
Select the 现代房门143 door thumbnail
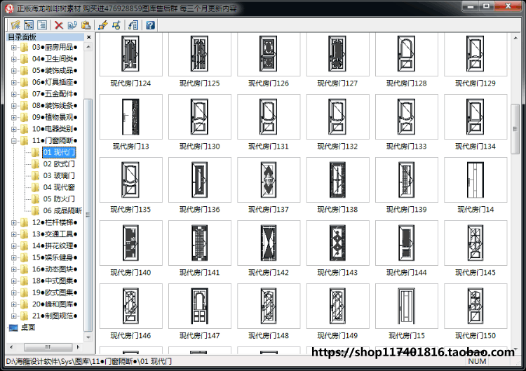337,243
